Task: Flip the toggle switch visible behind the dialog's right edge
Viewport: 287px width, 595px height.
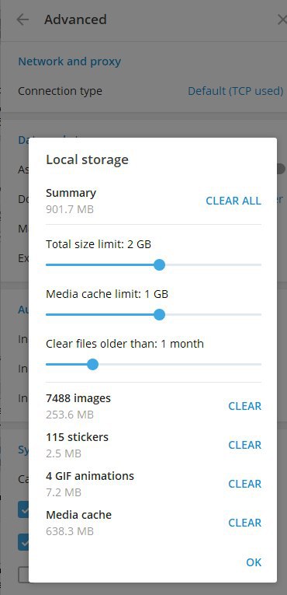Action: (x=281, y=169)
